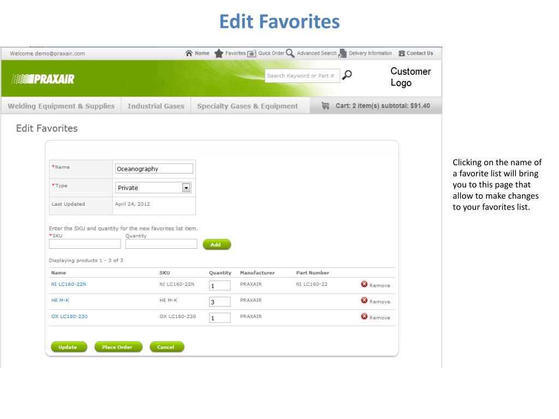559x419 pixels.
Task: Go to Home link text
Action: (x=202, y=53)
